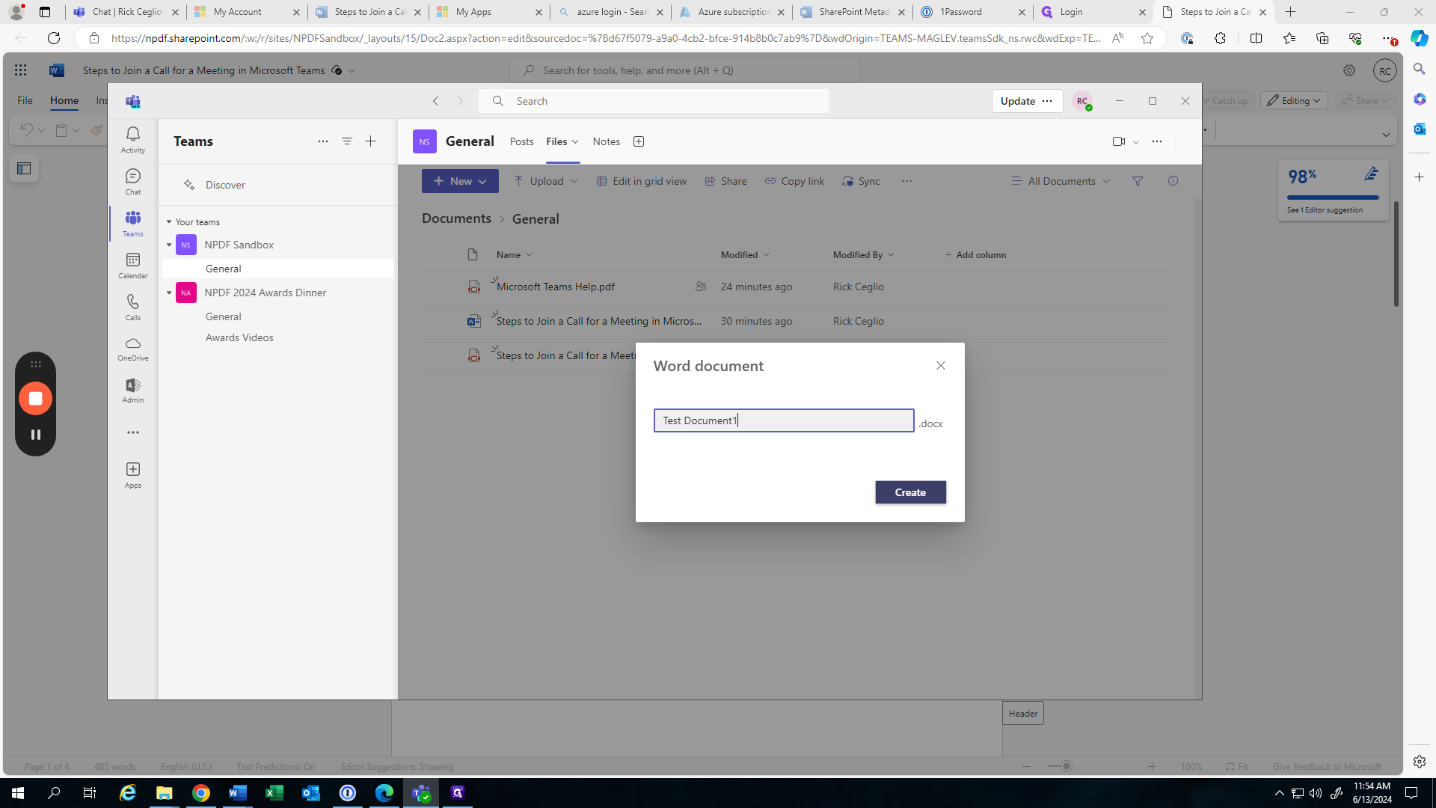Click the filter icon in Teams panel header

[x=347, y=141]
